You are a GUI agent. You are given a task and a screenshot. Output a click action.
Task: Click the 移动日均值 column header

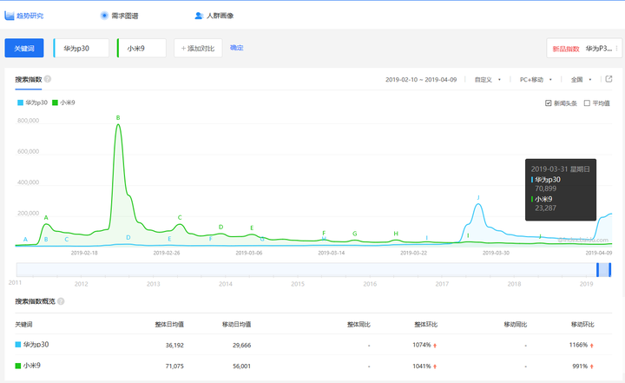236,324
